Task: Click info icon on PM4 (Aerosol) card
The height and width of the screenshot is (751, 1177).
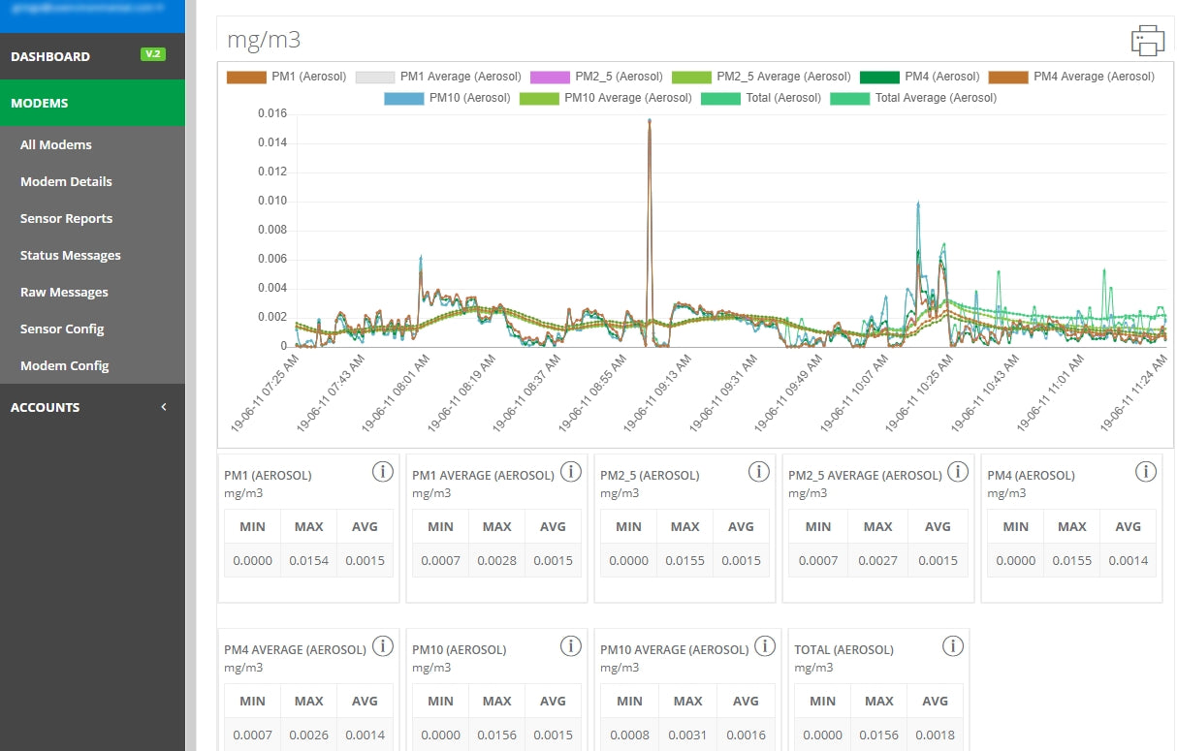Action: (x=1146, y=472)
